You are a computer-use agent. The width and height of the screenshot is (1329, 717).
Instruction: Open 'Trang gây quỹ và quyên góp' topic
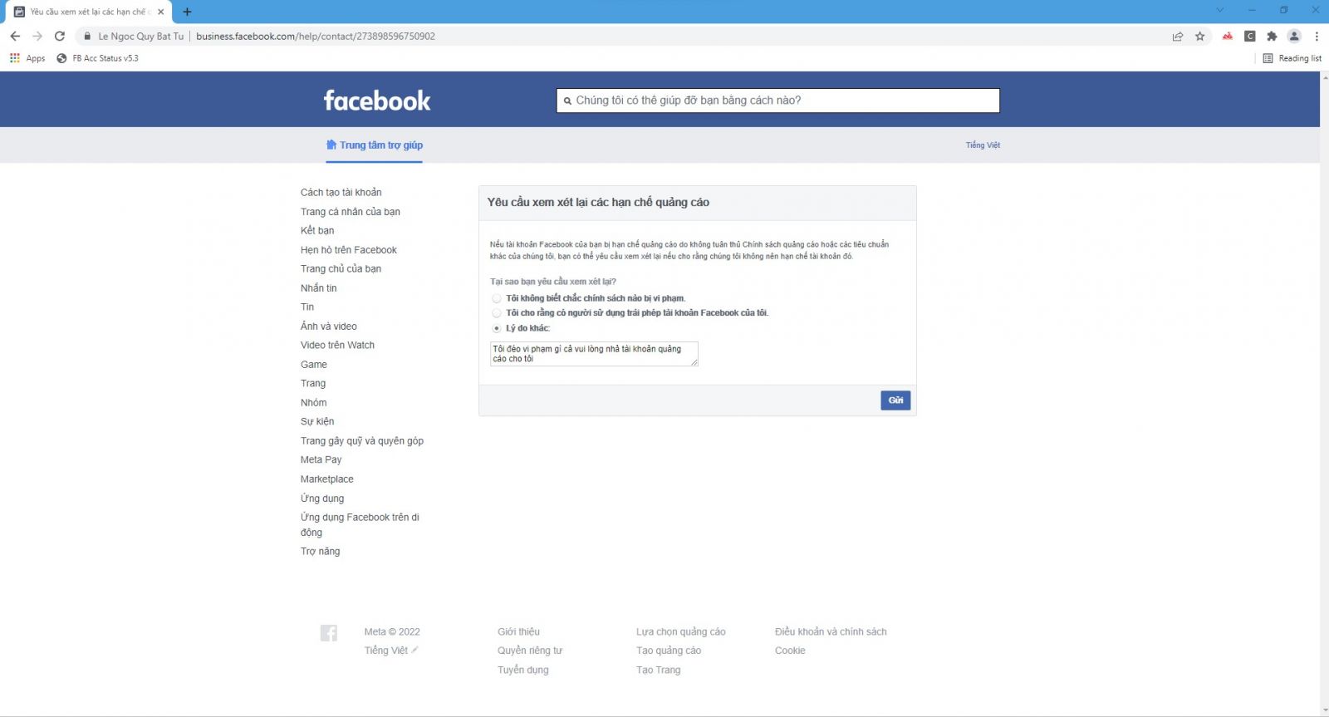pyautogui.click(x=362, y=441)
